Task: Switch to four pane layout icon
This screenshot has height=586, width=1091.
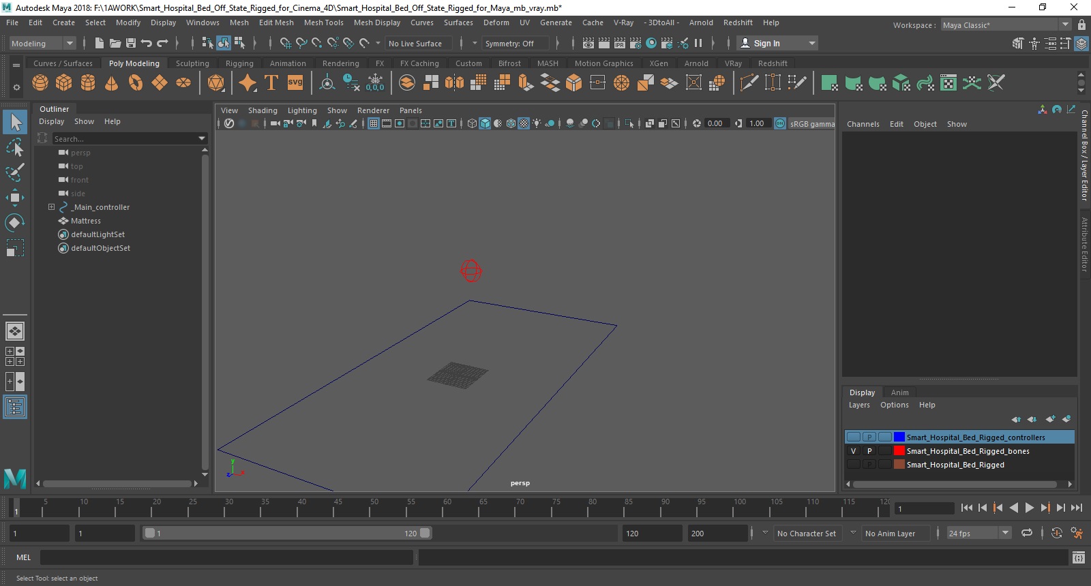Action: (15, 356)
